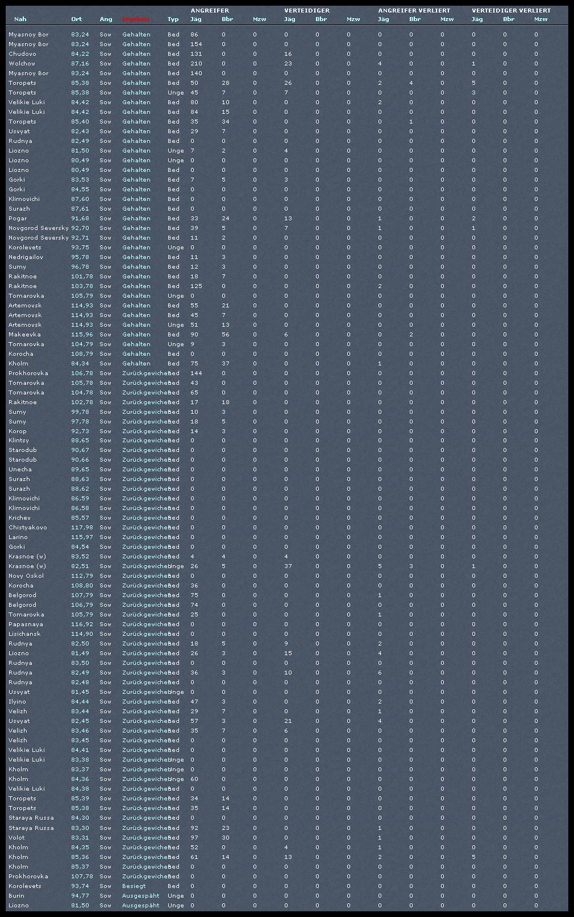574x917 pixels.
Task: Click Jäg header under ANGREIFER group
Action: point(196,19)
